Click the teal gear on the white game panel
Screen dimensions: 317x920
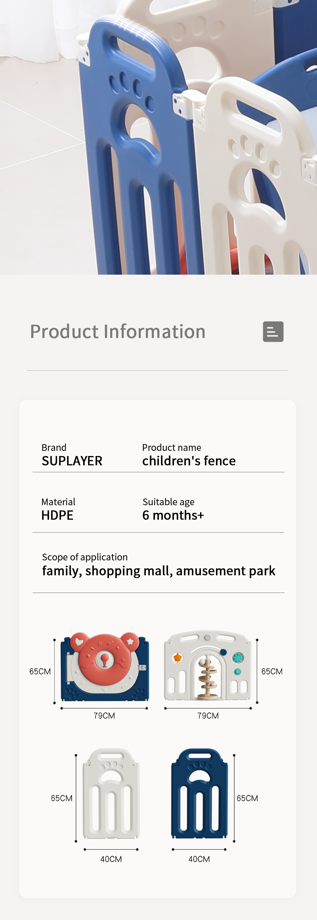tap(238, 658)
